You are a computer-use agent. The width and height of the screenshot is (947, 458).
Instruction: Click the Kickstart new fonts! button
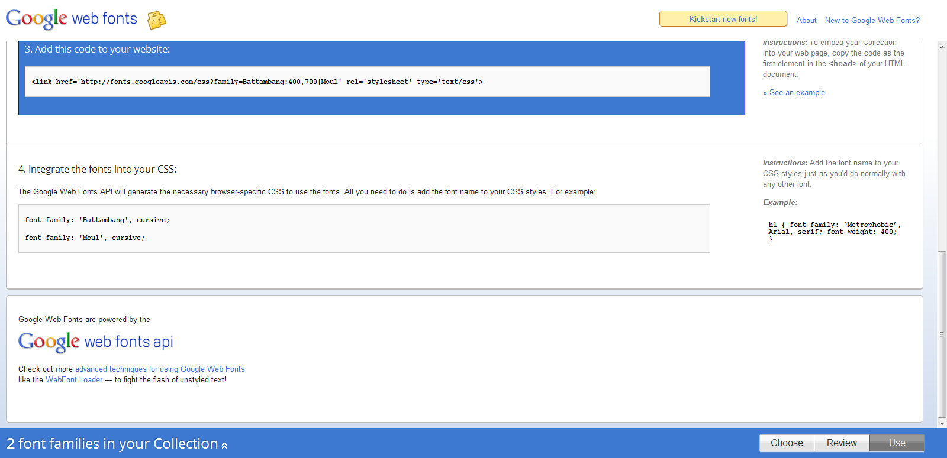723,19
